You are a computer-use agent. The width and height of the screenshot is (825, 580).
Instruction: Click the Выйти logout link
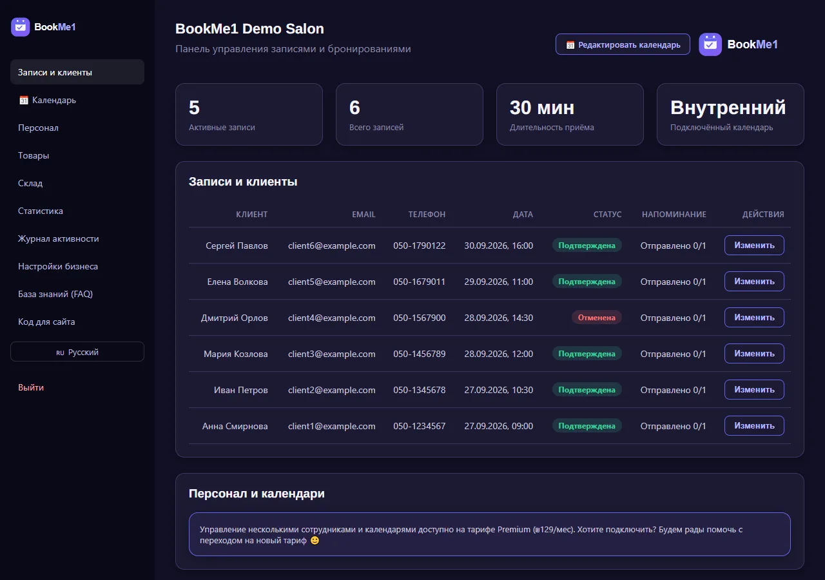[31, 387]
